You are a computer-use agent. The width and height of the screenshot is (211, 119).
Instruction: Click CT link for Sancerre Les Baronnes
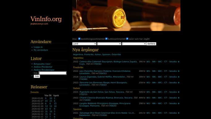166,82
